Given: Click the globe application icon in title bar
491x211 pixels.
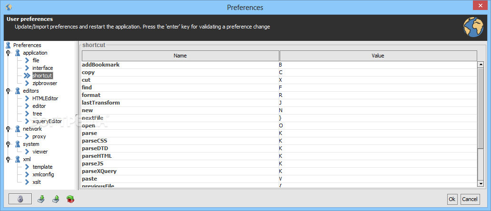Looking at the screenshot, I should 9,7.
